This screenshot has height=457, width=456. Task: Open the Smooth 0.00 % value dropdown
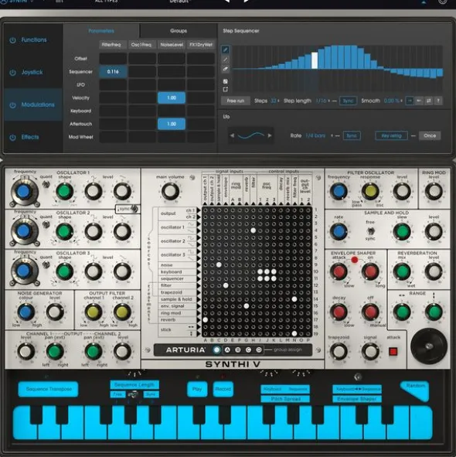(393, 101)
